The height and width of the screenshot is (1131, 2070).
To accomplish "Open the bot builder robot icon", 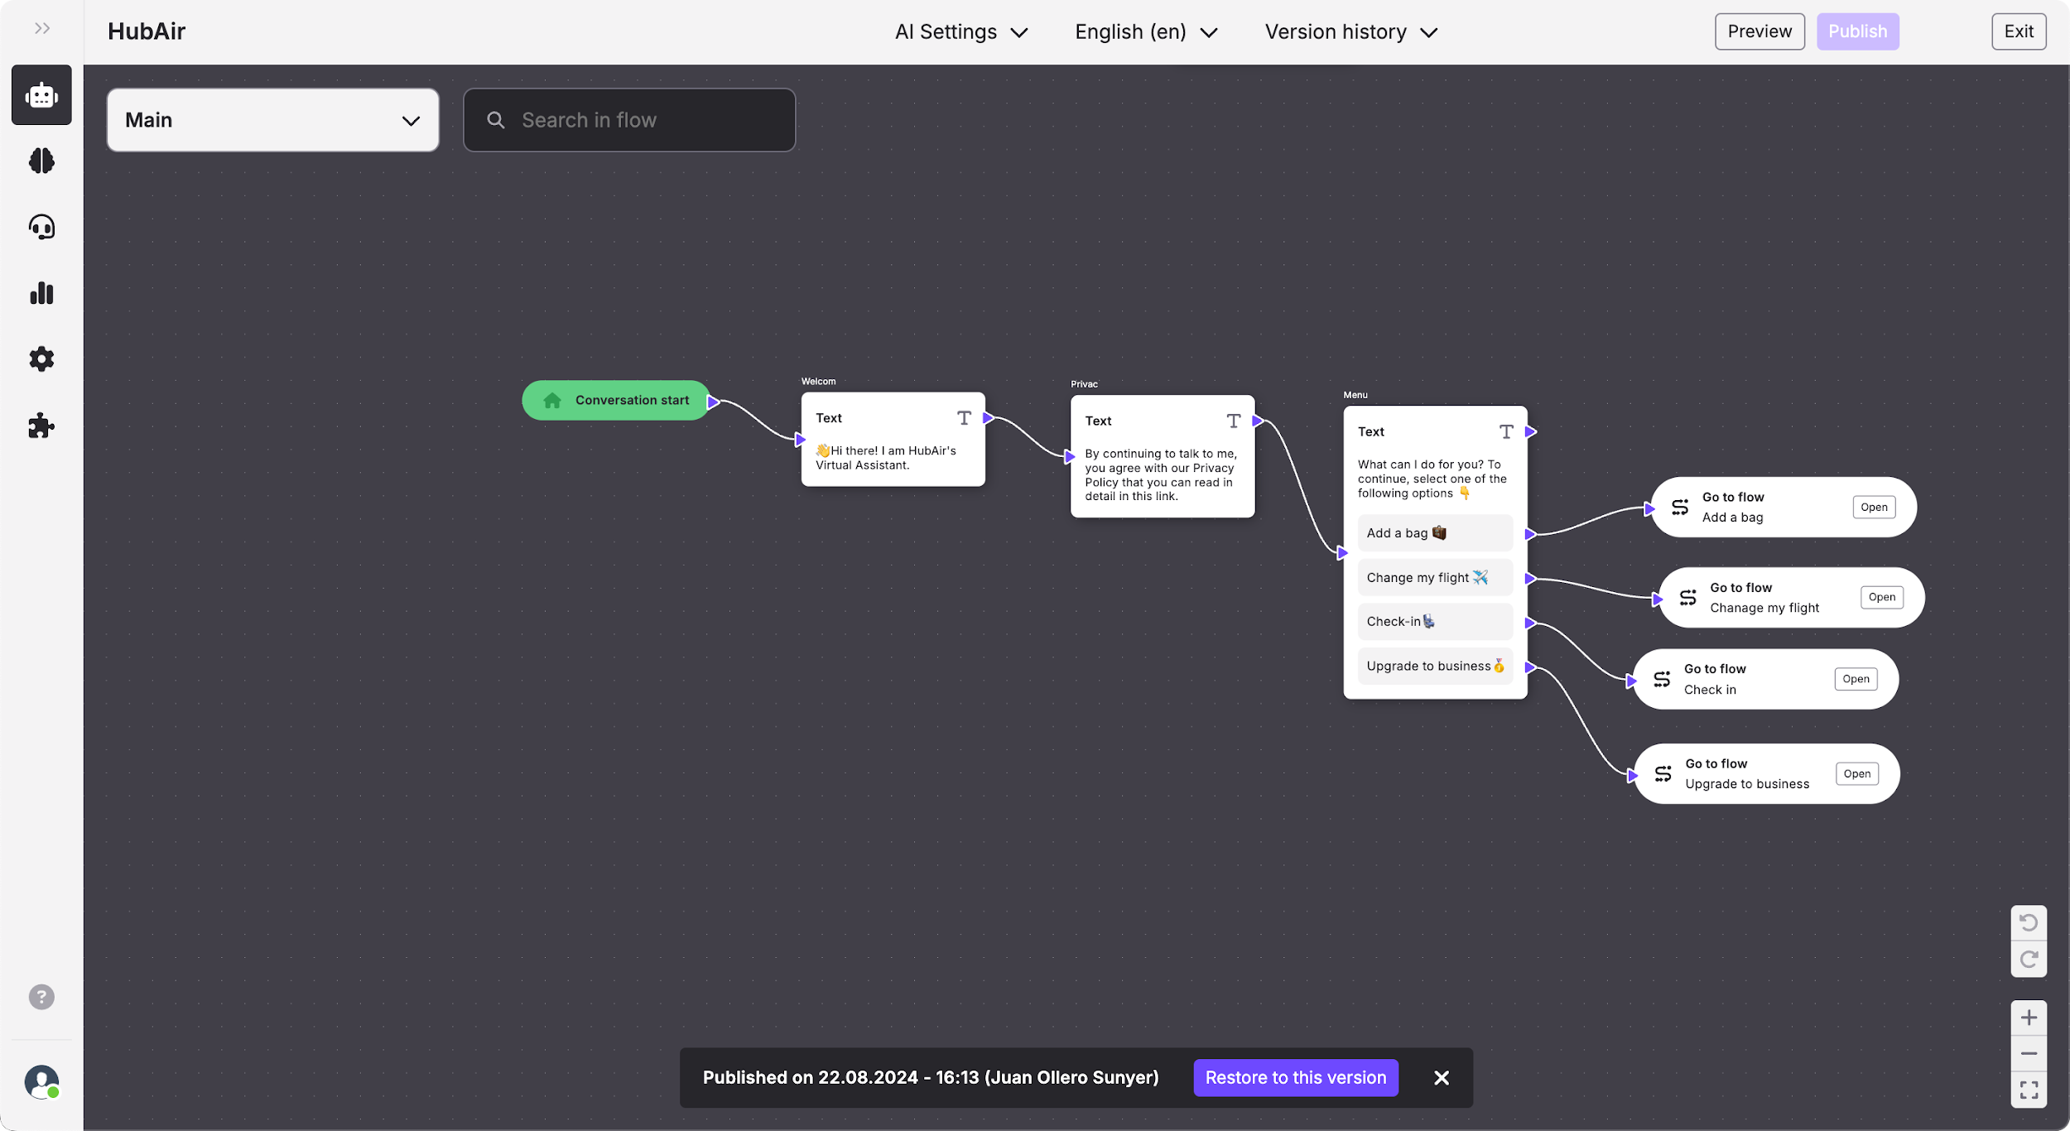I will coord(41,95).
